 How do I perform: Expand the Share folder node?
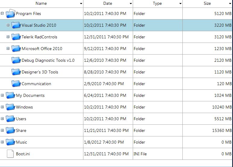[2, 130]
